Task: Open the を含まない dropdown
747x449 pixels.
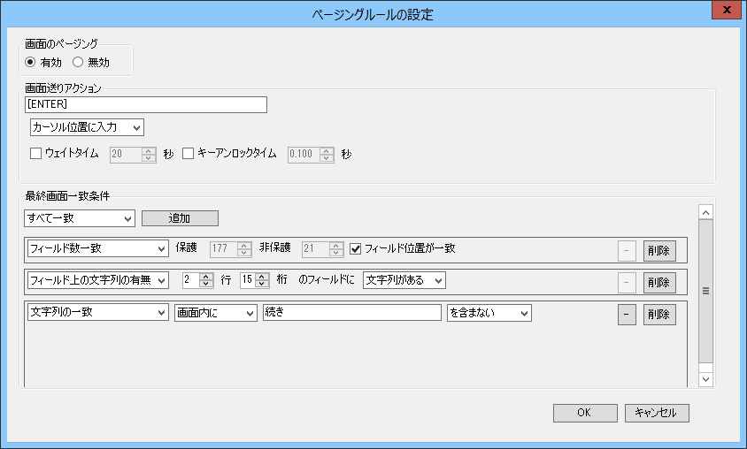Action: pyautogui.click(x=489, y=313)
